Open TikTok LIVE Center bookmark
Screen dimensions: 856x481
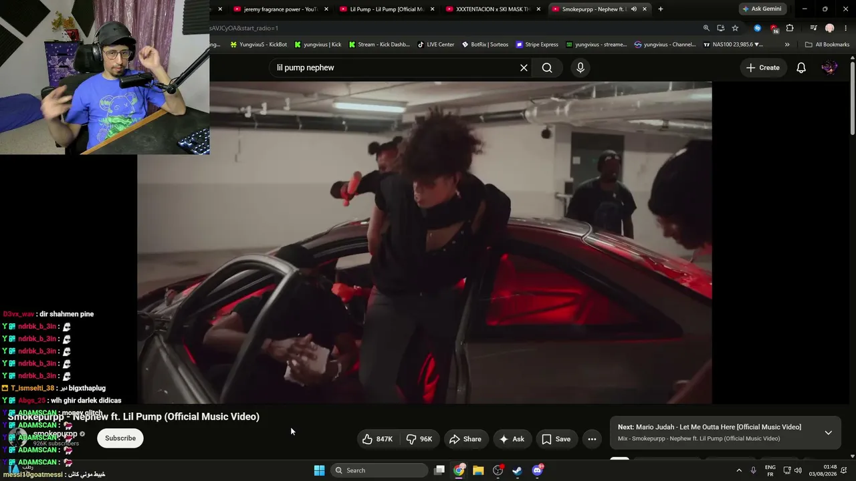coord(436,45)
